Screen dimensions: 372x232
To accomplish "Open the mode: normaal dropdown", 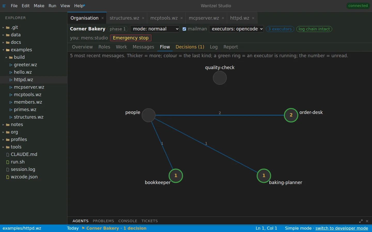I will tap(155, 29).
